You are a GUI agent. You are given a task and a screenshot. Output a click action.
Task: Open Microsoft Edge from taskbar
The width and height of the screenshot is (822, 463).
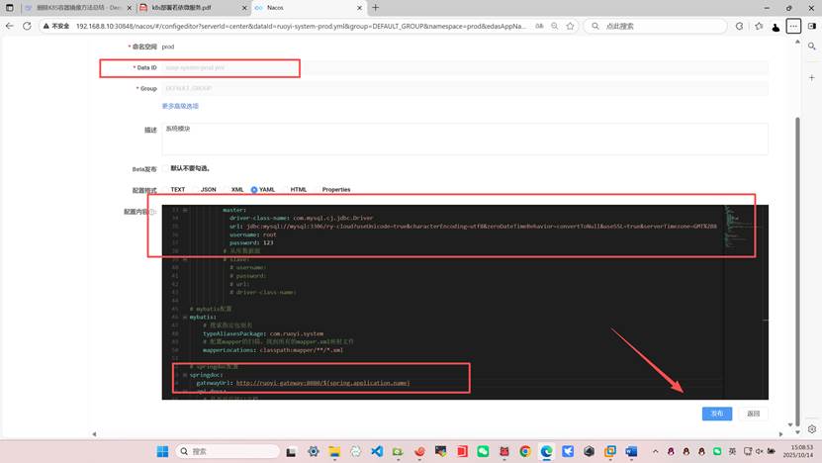[546, 451]
